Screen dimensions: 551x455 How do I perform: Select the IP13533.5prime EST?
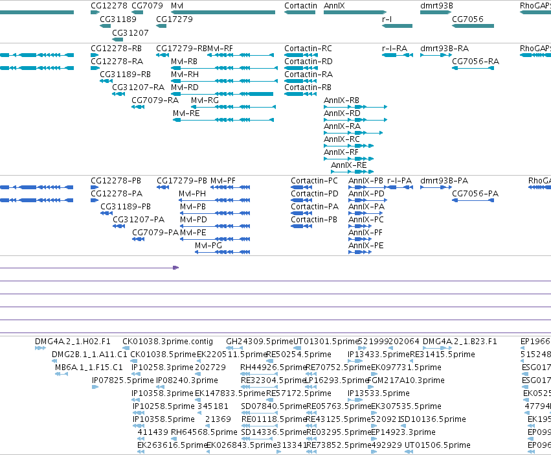[355, 400]
